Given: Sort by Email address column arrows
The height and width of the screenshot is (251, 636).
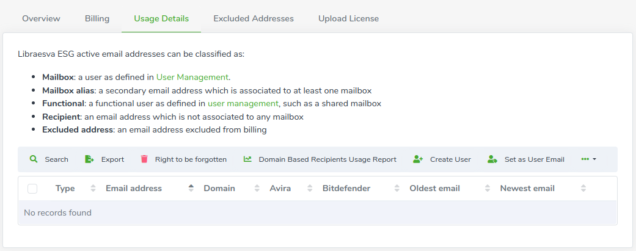Looking at the screenshot, I should [191, 188].
